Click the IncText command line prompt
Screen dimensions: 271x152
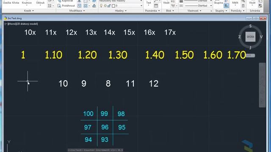(x=95, y=150)
